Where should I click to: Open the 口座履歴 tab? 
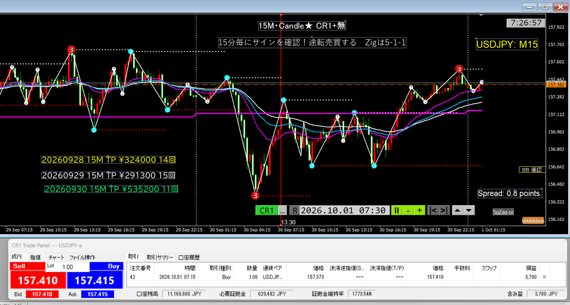[x=190, y=257]
